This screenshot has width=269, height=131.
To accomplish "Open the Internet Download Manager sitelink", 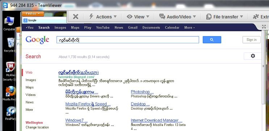I will pos(156,120).
